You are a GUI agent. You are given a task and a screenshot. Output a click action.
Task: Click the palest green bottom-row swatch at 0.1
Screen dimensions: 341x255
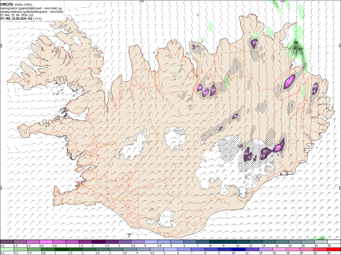coord(7,249)
